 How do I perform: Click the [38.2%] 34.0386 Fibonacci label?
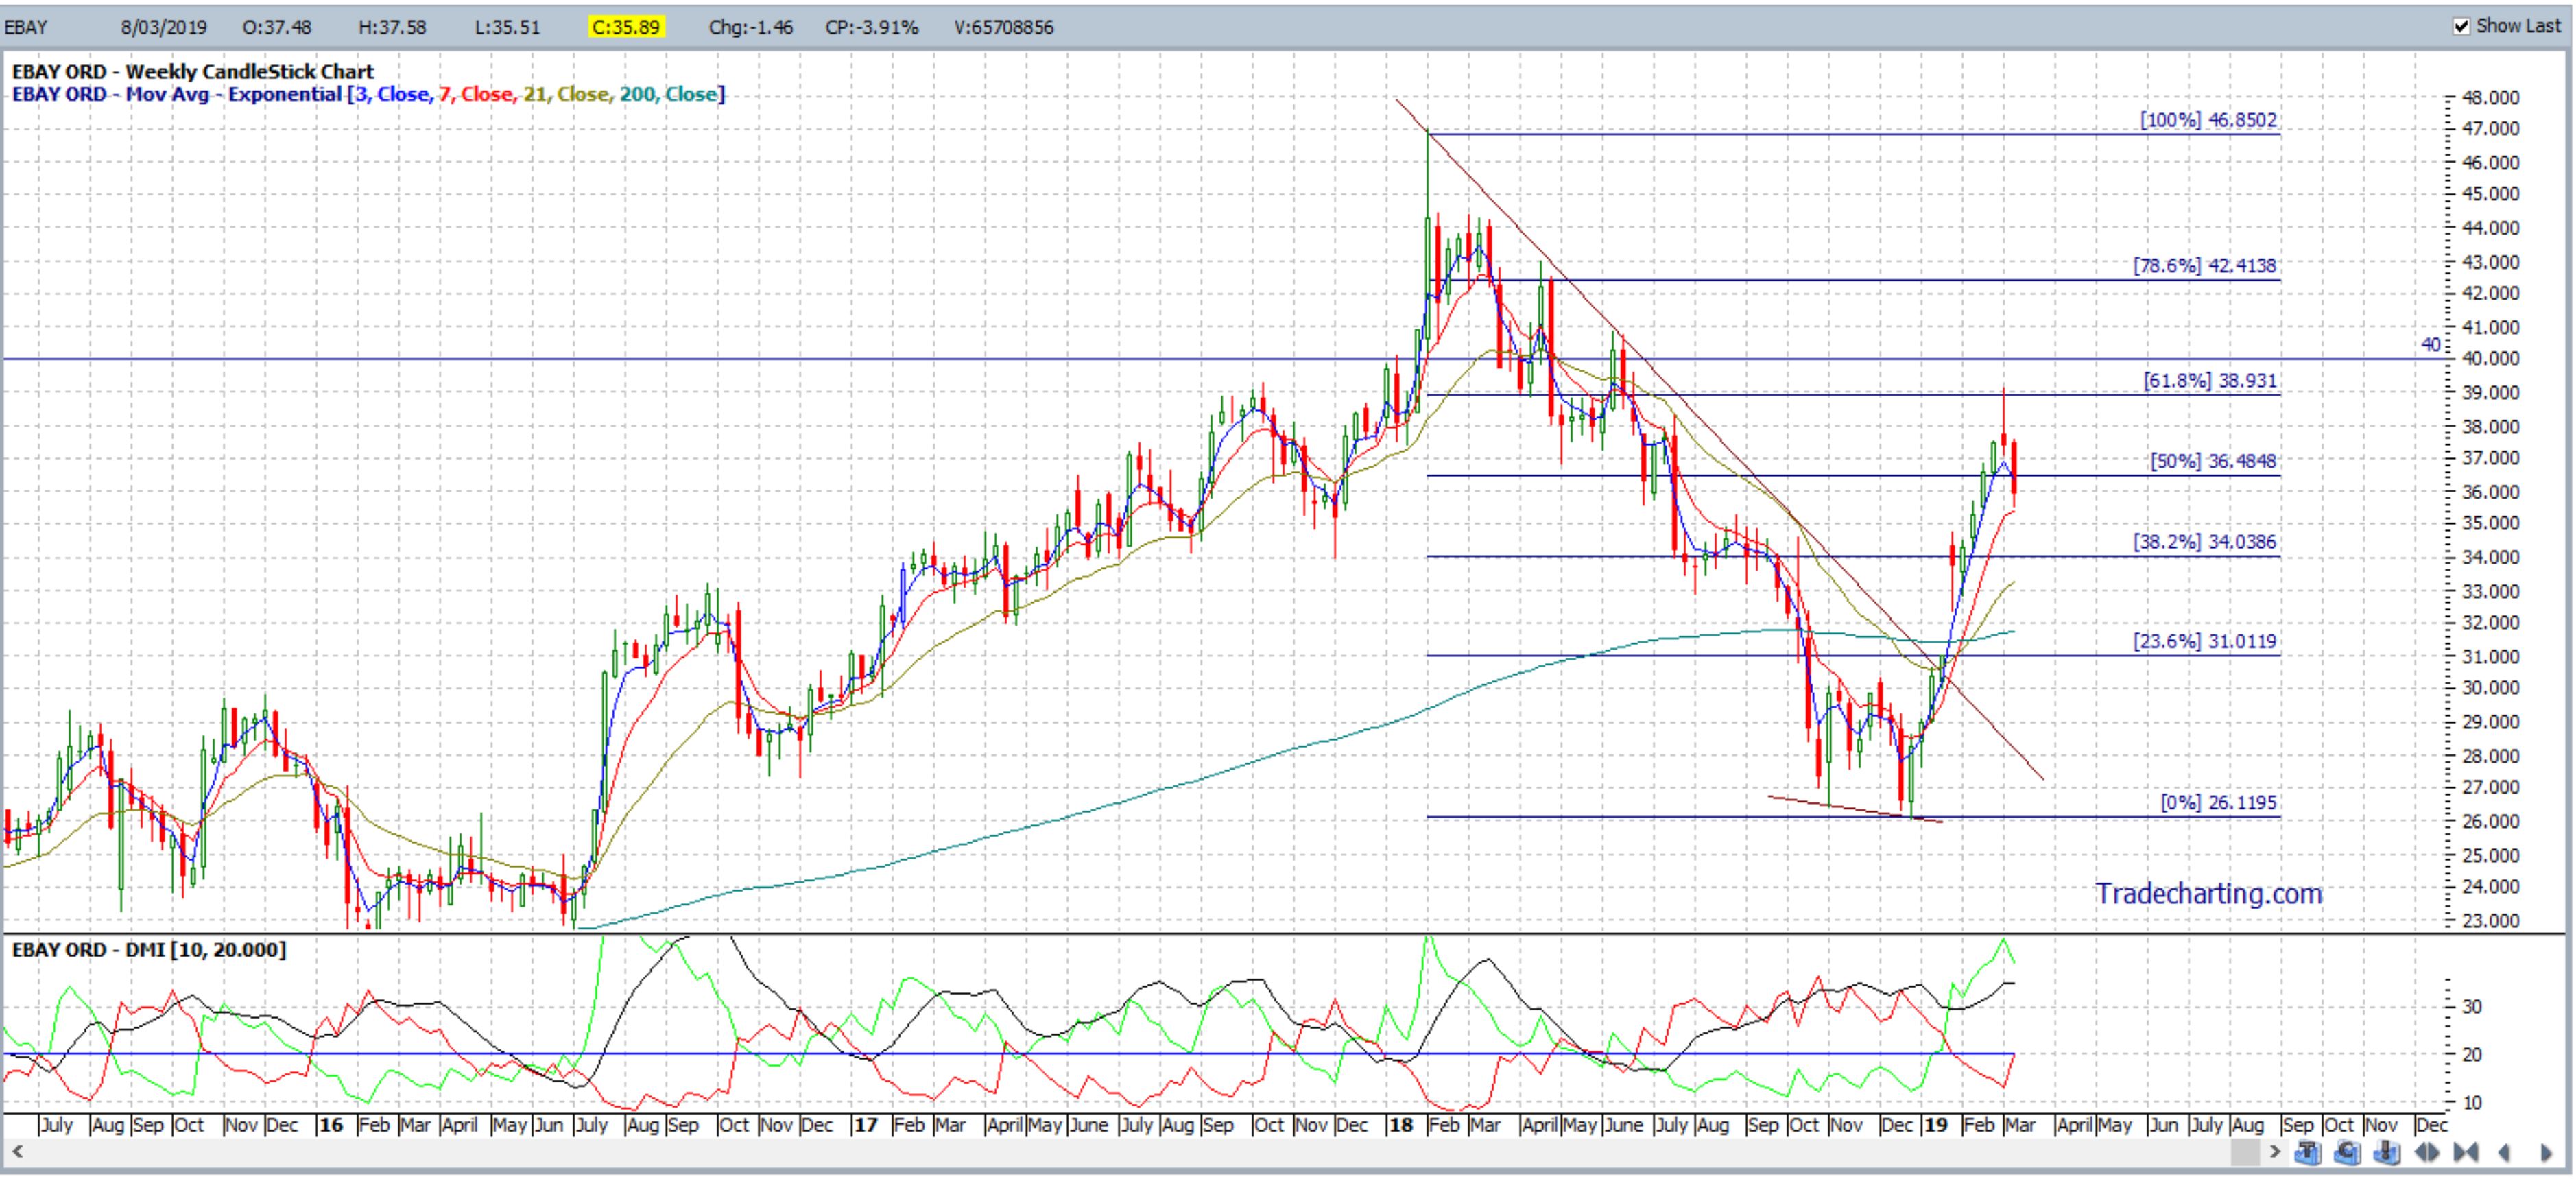2204,542
